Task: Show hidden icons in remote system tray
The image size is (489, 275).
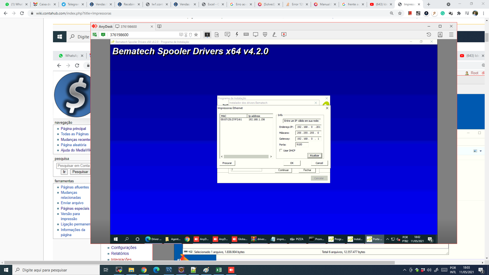Action: point(387,239)
